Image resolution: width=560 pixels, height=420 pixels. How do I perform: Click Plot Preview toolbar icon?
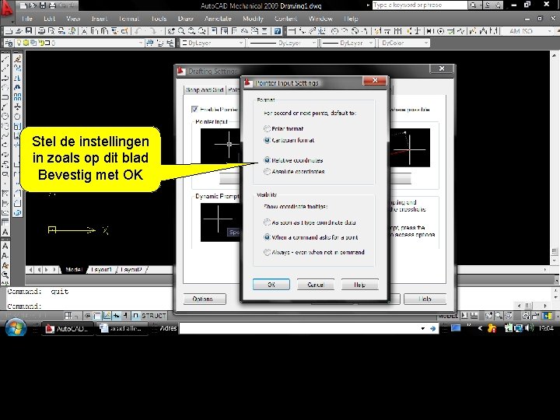pos(51,31)
